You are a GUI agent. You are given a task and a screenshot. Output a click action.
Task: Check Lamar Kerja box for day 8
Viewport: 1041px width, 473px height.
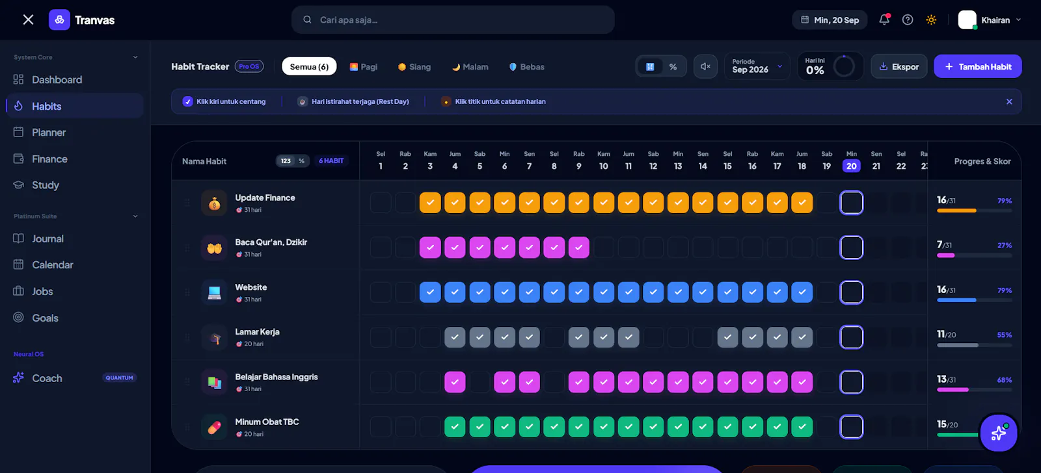pyautogui.click(x=554, y=337)
